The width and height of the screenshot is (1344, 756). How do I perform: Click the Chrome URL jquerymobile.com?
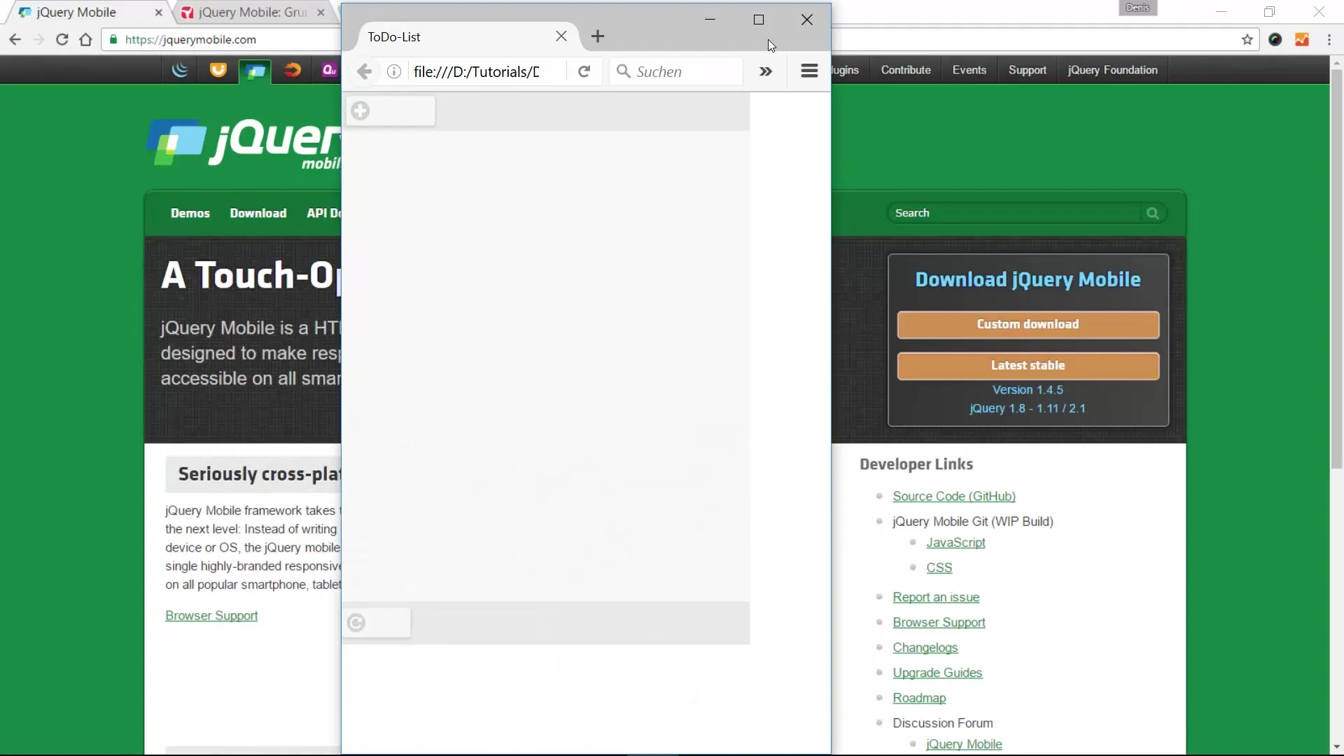pos(190,40)
